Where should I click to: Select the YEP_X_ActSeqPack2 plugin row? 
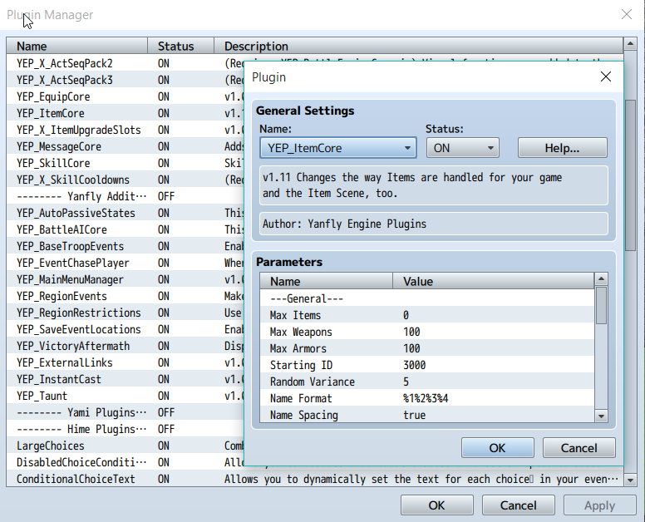pos(125,63)
